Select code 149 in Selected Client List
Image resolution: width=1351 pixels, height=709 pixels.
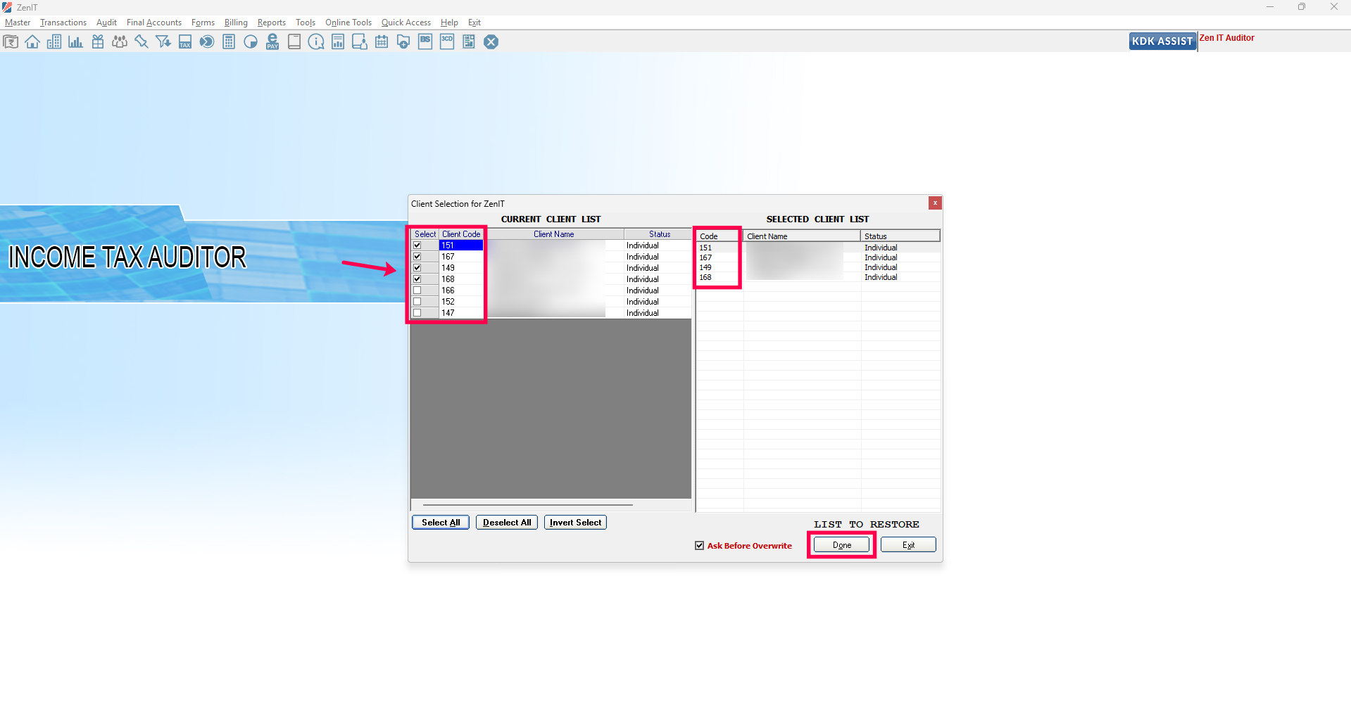click(x=705, y=267)
